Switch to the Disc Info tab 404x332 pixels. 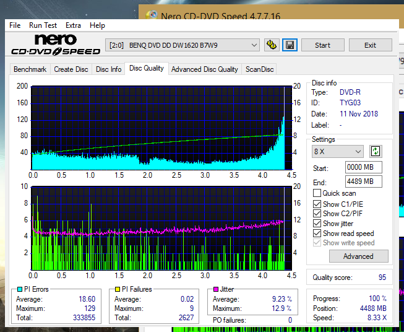(108, 69)
